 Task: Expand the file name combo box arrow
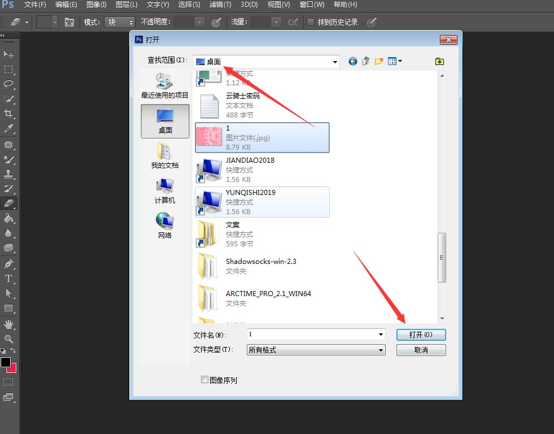pyautogui.click(x=381, y=335)
